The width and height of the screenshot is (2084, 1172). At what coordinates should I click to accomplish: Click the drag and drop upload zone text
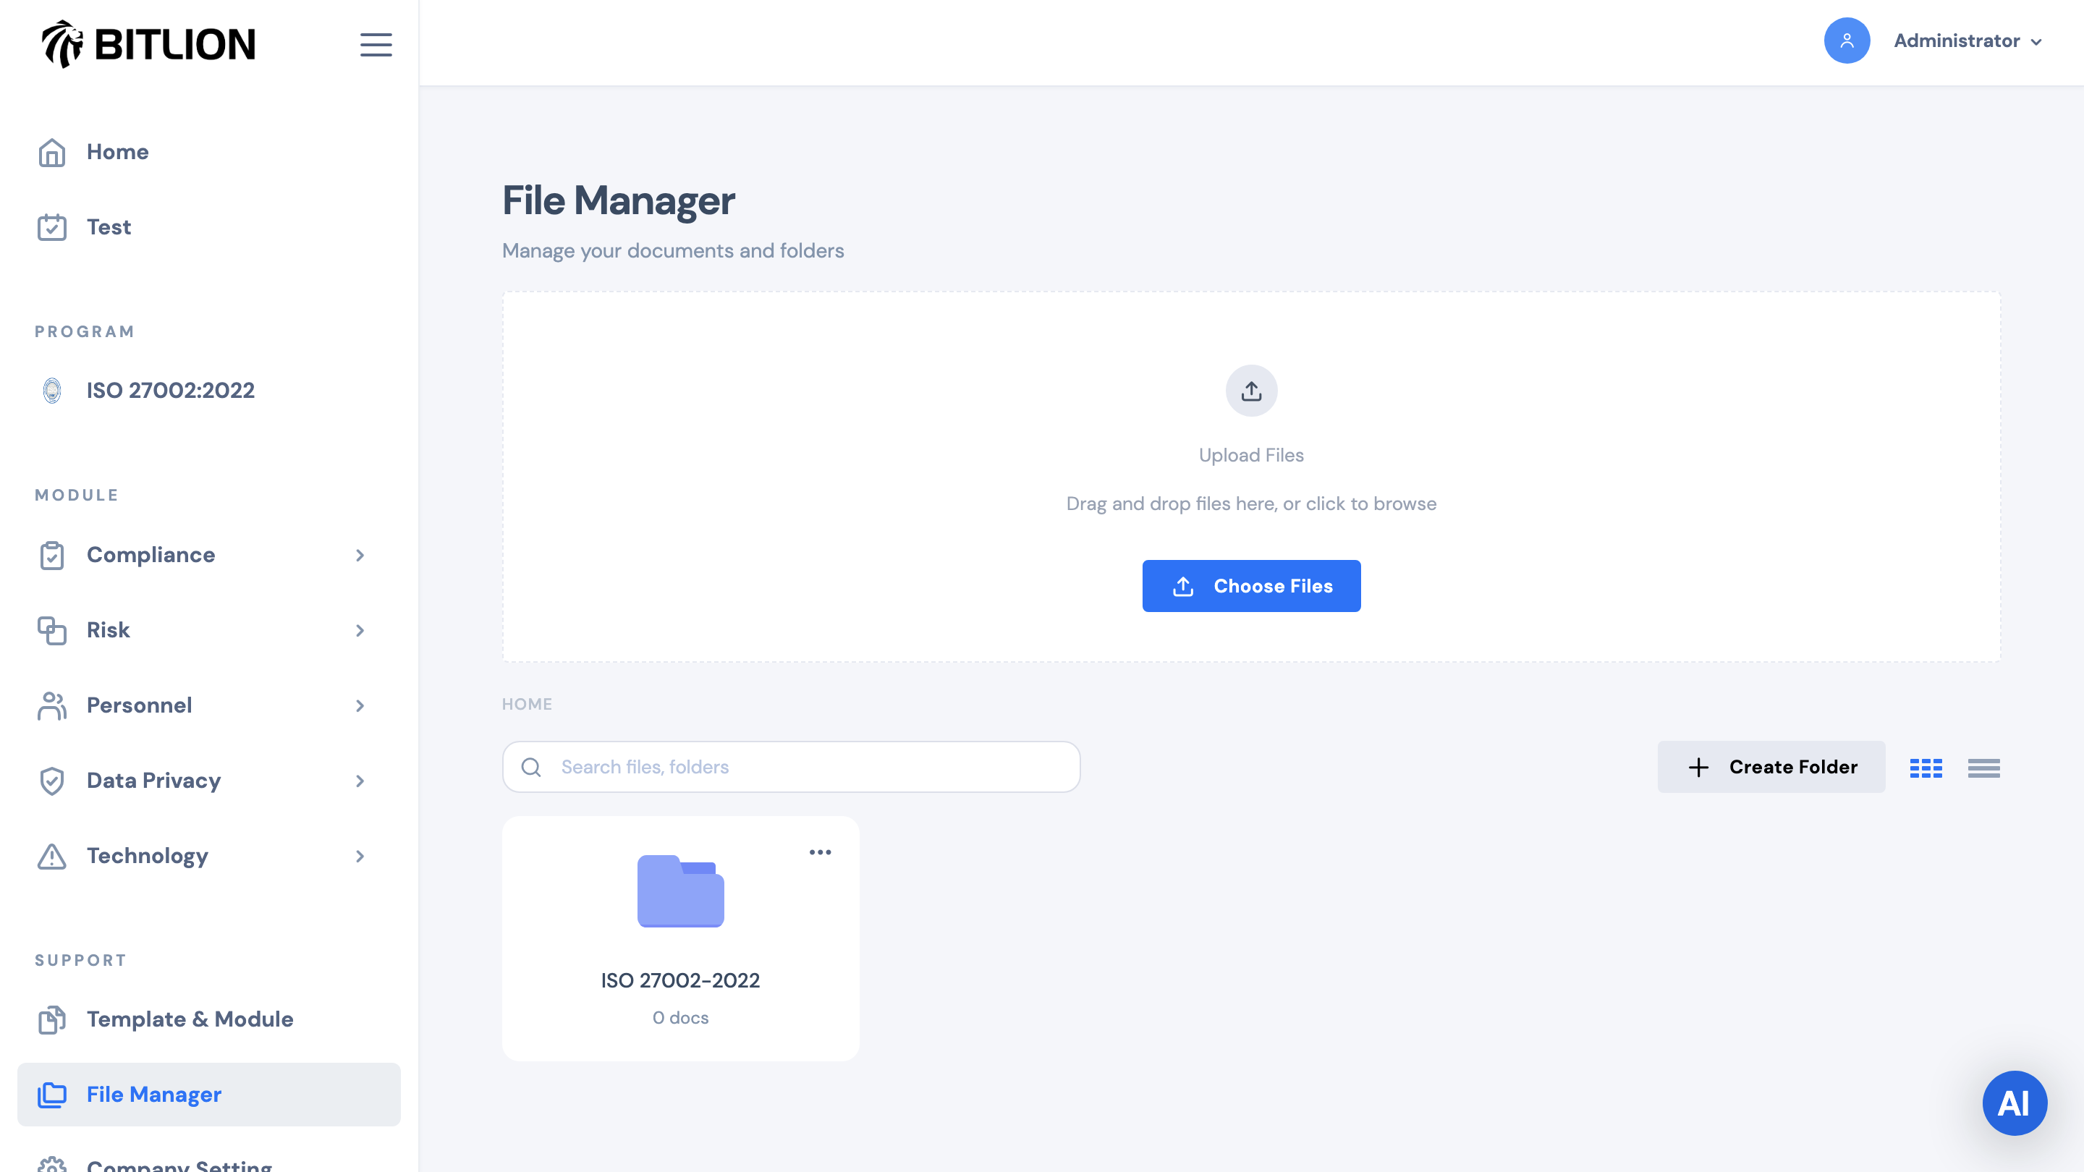(1252, 504)
